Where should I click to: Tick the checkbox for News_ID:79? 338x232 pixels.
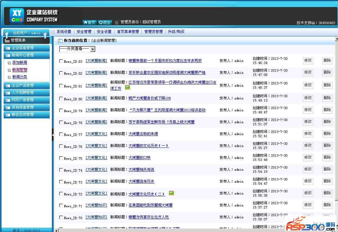(61, 110)
